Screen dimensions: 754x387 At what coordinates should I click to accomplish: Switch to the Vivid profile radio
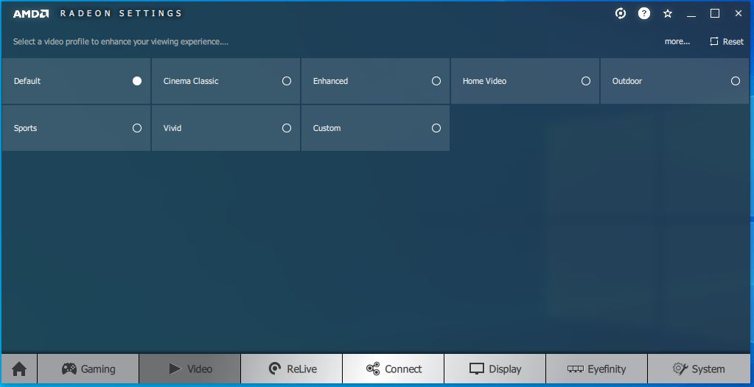[x=287, y=128]
